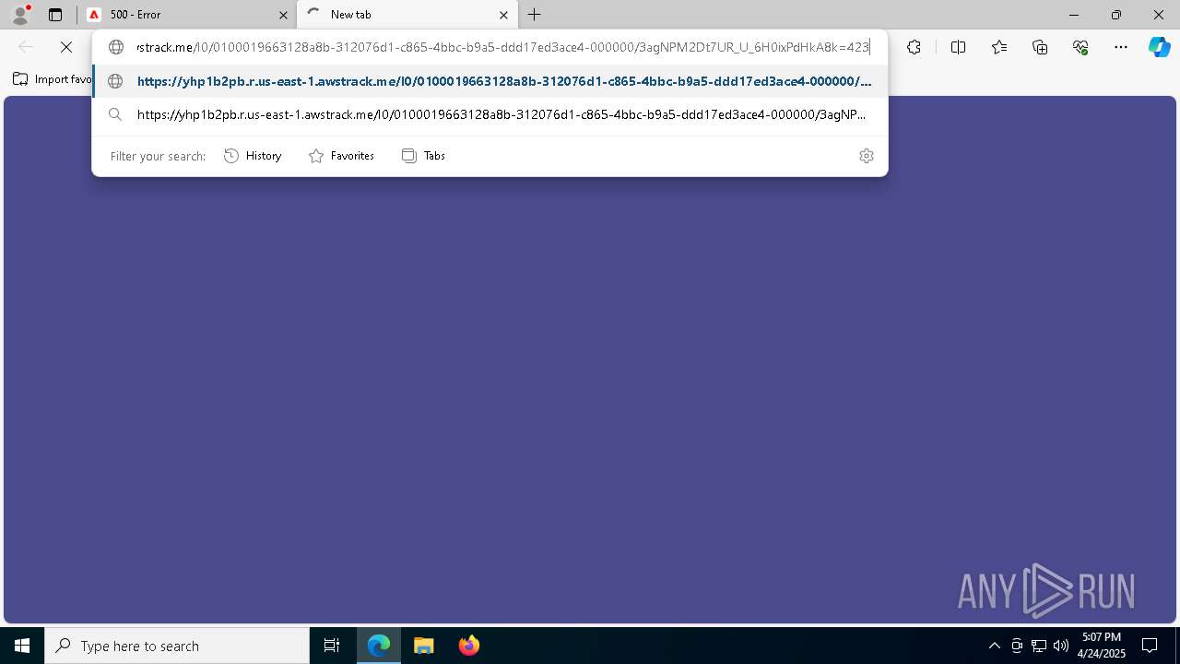
Task: Select the bold awstrack.me URL suggestion
Action: point(490,81)
